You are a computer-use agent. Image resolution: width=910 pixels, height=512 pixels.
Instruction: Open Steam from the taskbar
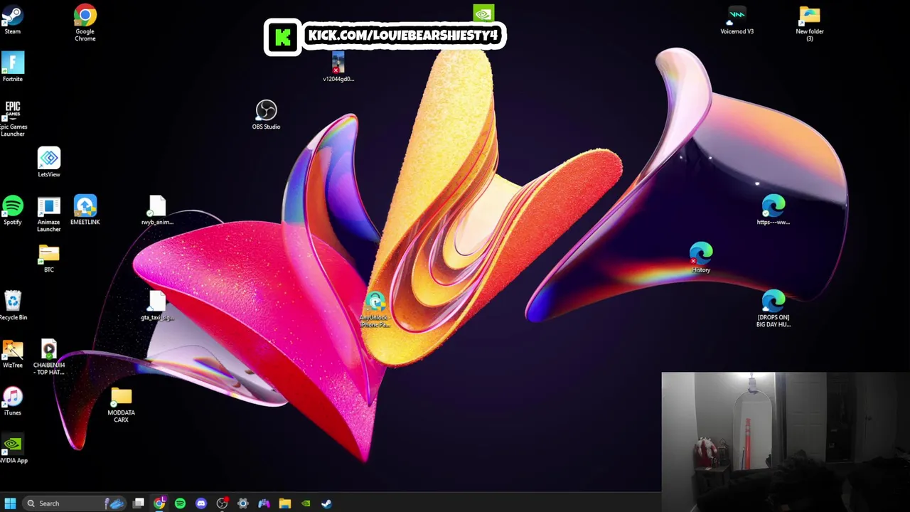[x=326, y=503]
